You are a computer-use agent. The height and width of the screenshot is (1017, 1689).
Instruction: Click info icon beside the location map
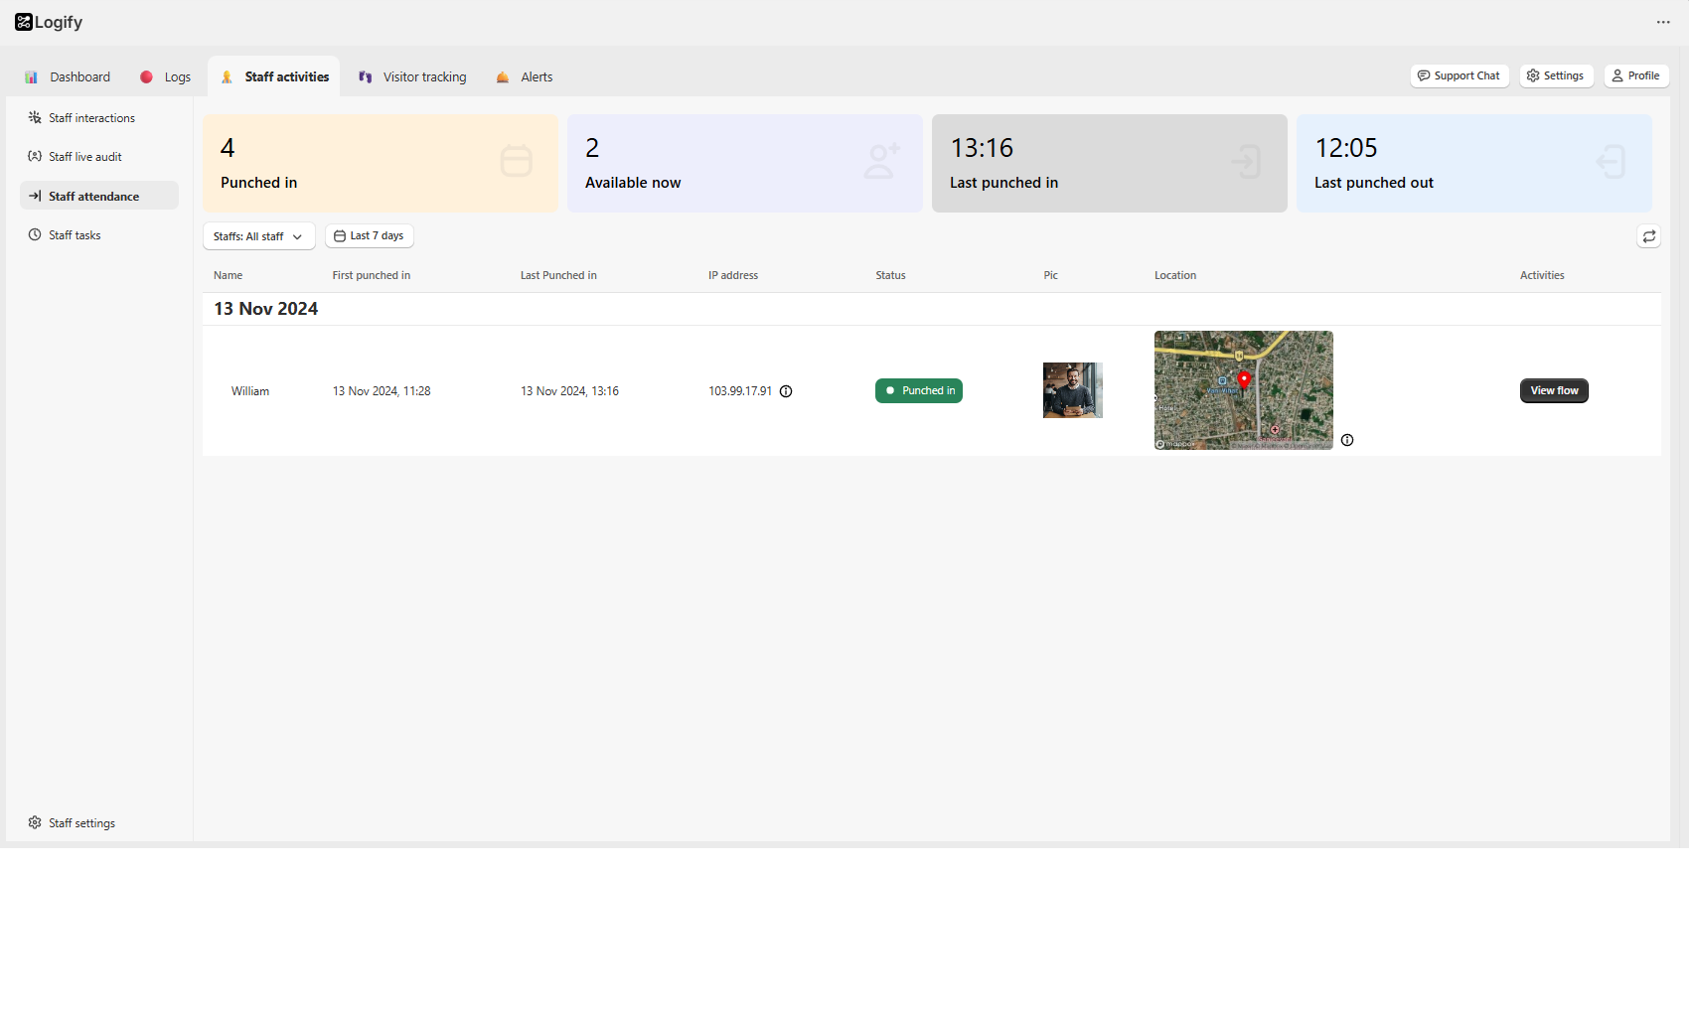pos(1347,440)
